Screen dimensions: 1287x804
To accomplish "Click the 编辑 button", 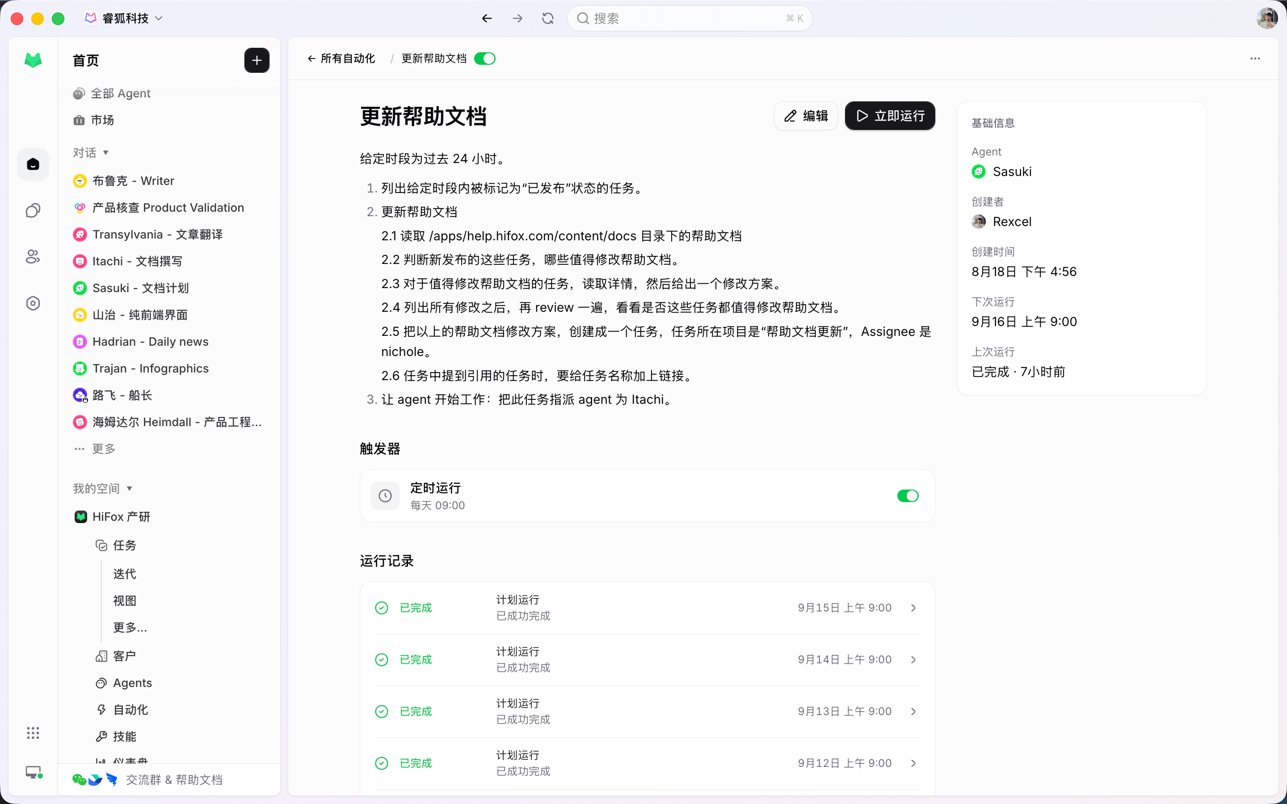I will click(806, 116).
